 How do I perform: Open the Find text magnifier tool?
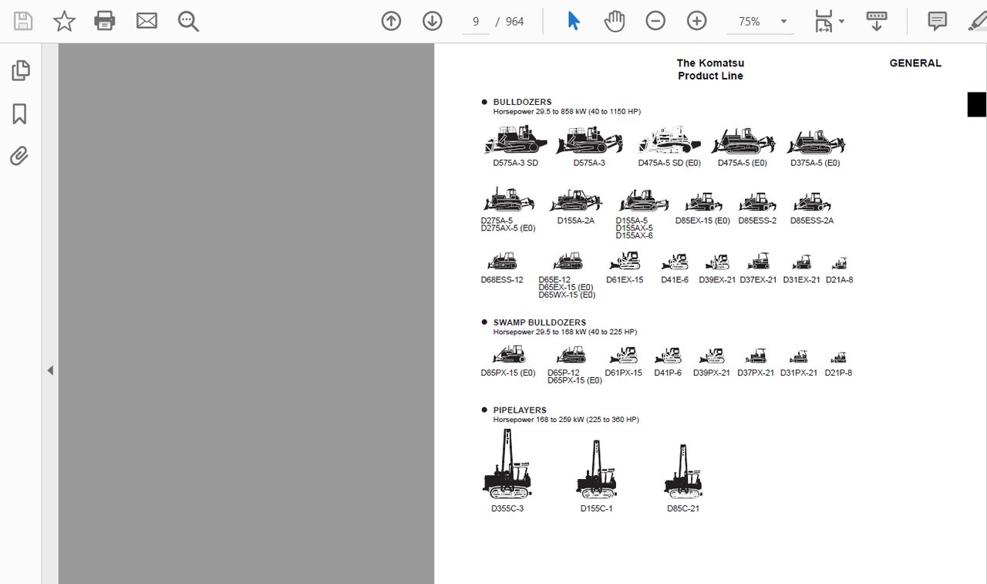(188, 22)
